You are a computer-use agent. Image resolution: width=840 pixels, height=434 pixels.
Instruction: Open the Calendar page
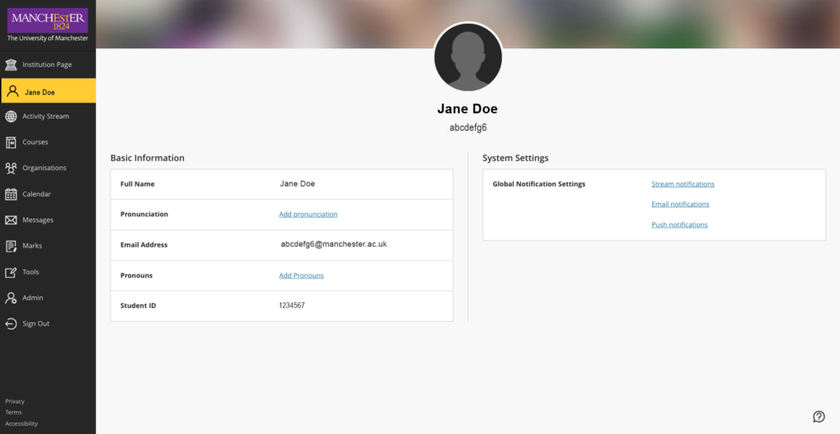tap(48, 194)
